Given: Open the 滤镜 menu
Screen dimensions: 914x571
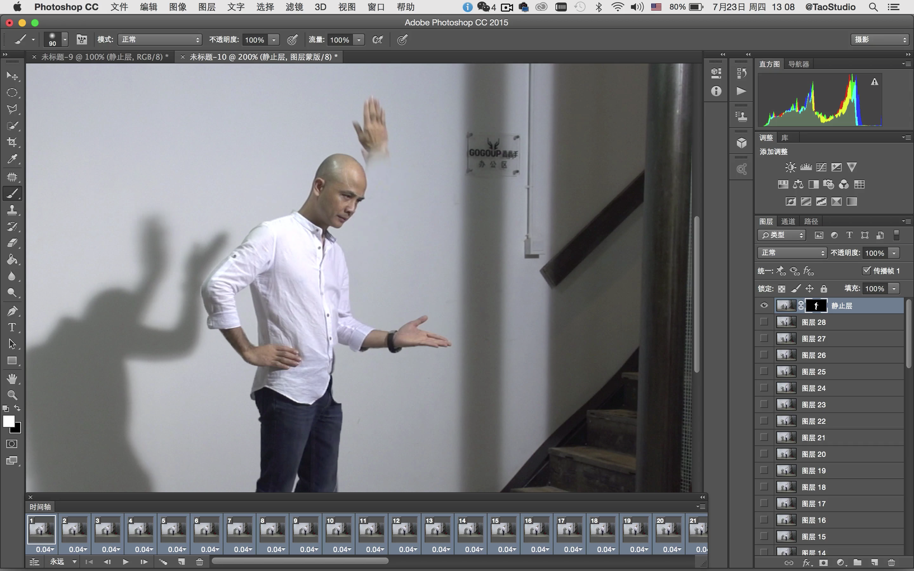Looking at the screenshot, I should 294,7.
